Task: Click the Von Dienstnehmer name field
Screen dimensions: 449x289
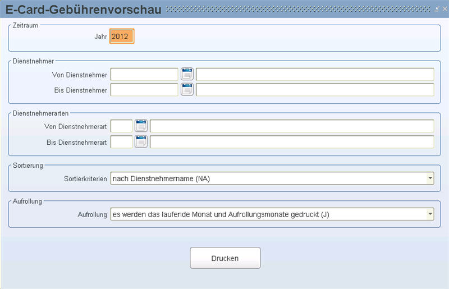Action: pyautogui.click(x=315, y=75)
